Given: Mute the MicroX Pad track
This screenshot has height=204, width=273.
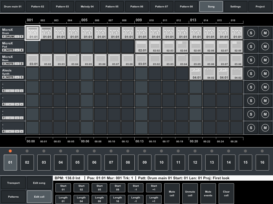Looking at the screenshot, I should pos(265,46).
